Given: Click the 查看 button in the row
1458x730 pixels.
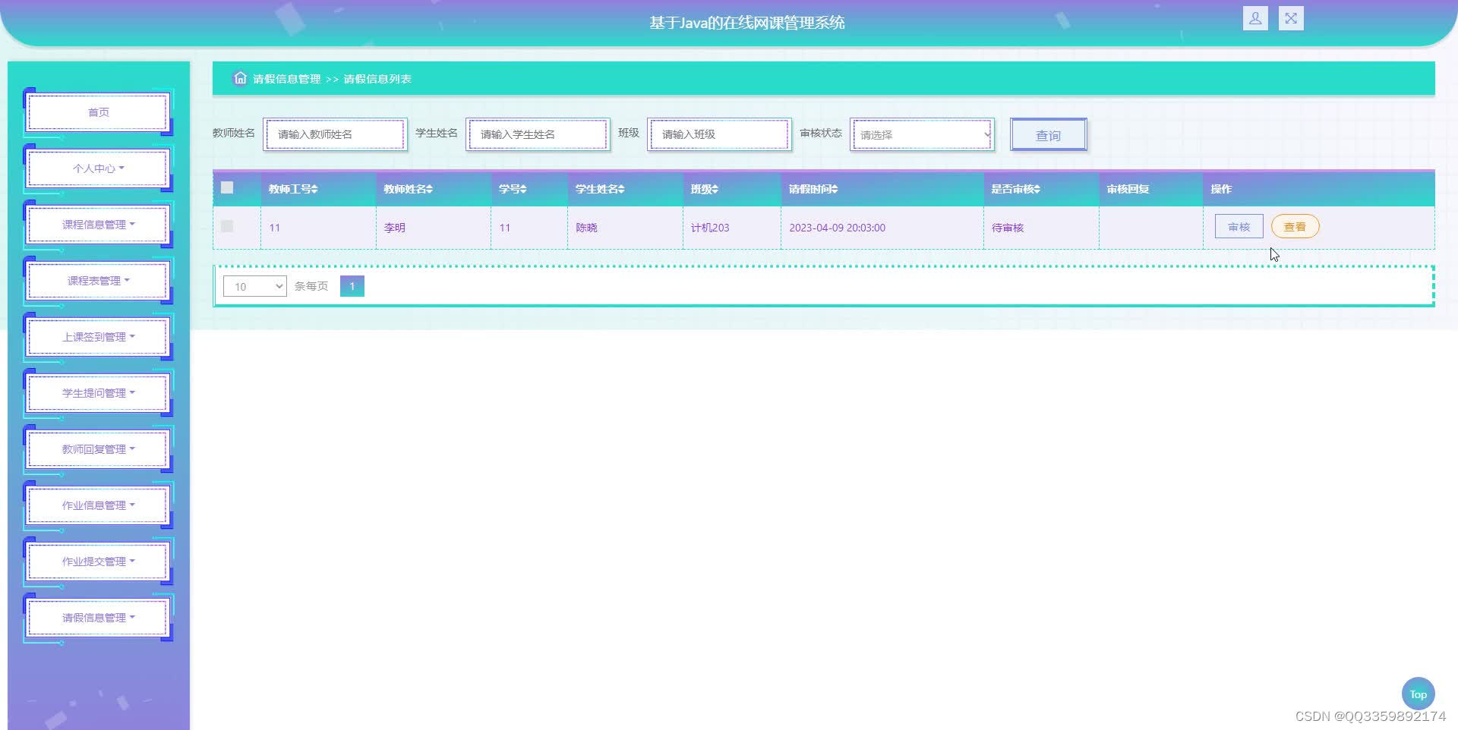Looking at the screenshot, I should [x=1295, y=227].
